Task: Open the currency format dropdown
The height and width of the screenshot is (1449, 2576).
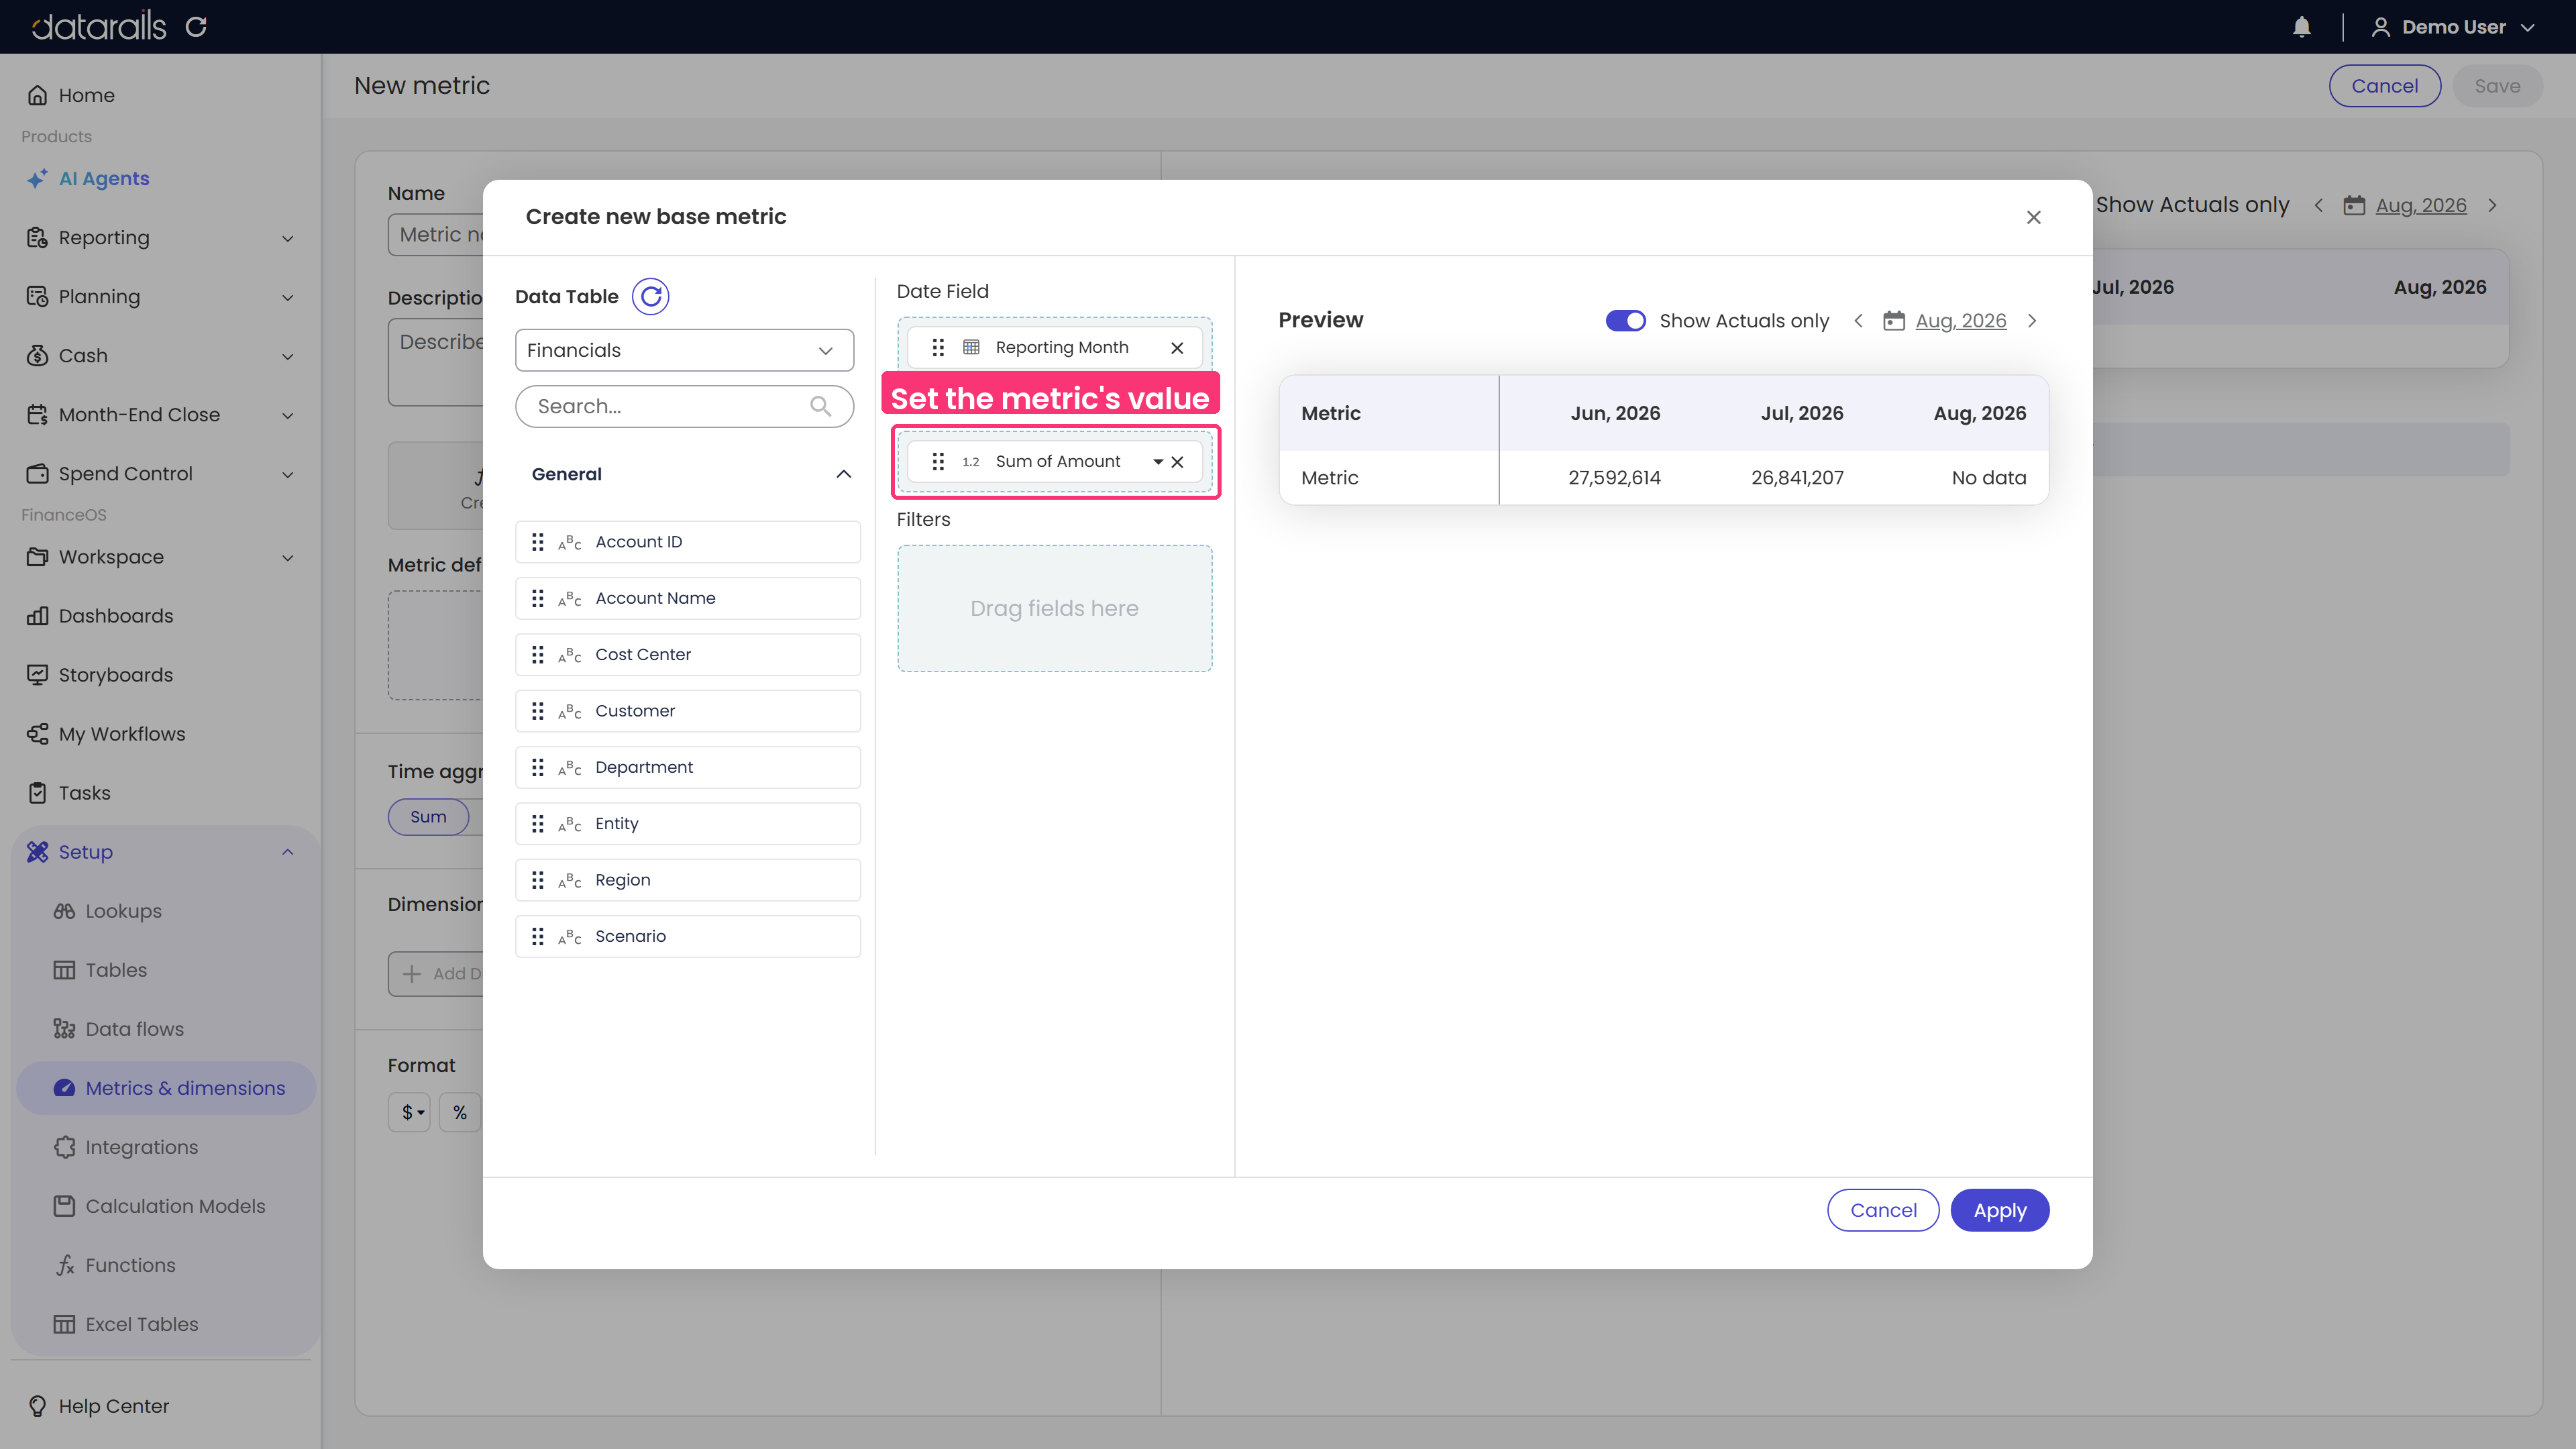Action: 410,1112
